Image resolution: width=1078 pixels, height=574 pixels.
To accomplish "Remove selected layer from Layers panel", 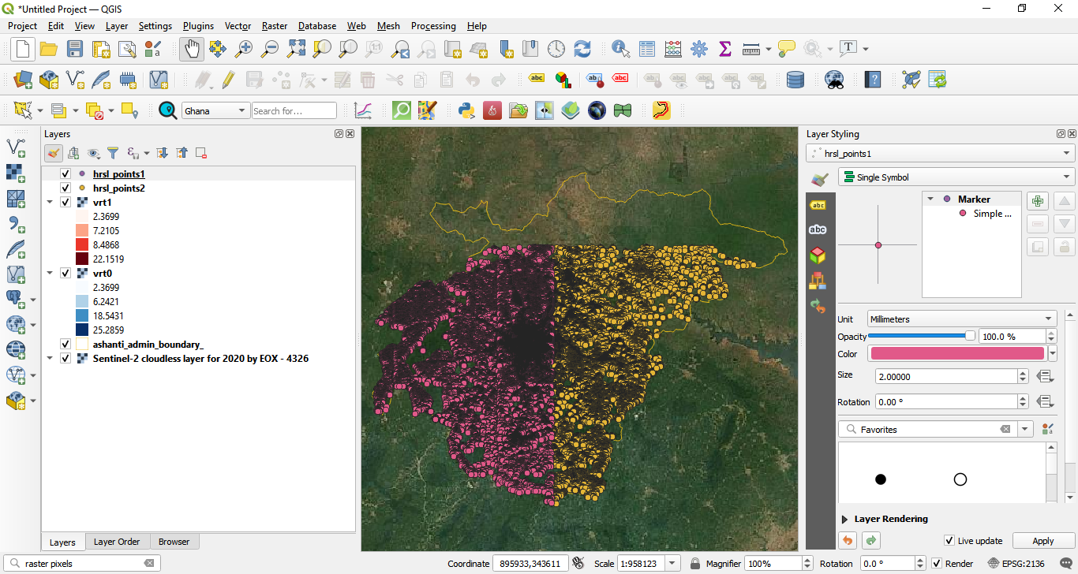I will click(201, 153).
